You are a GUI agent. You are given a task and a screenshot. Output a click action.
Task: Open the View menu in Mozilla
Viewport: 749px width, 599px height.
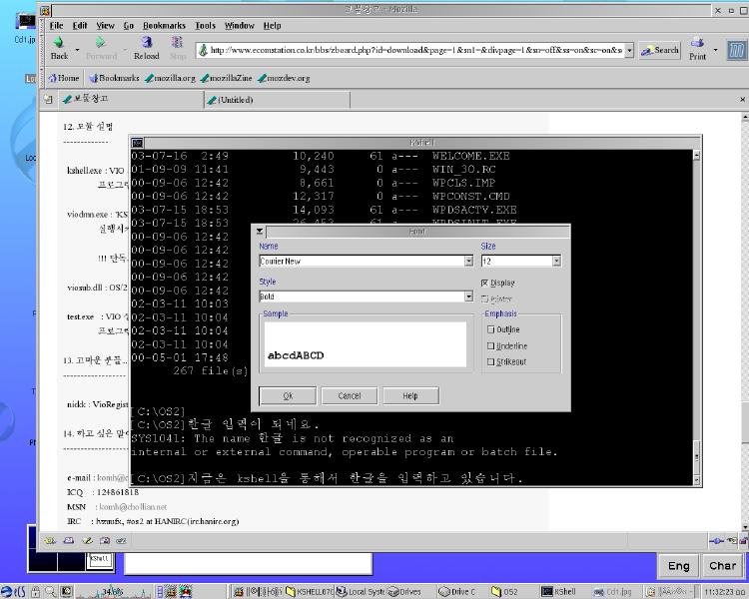pyautogui.click(x=105, y=26)
